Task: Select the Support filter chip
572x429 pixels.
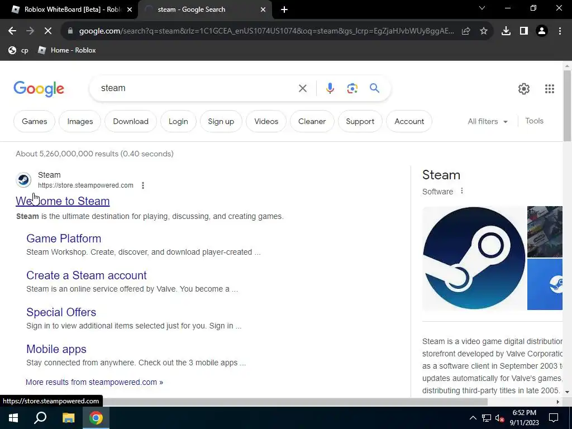Action: 360,121
